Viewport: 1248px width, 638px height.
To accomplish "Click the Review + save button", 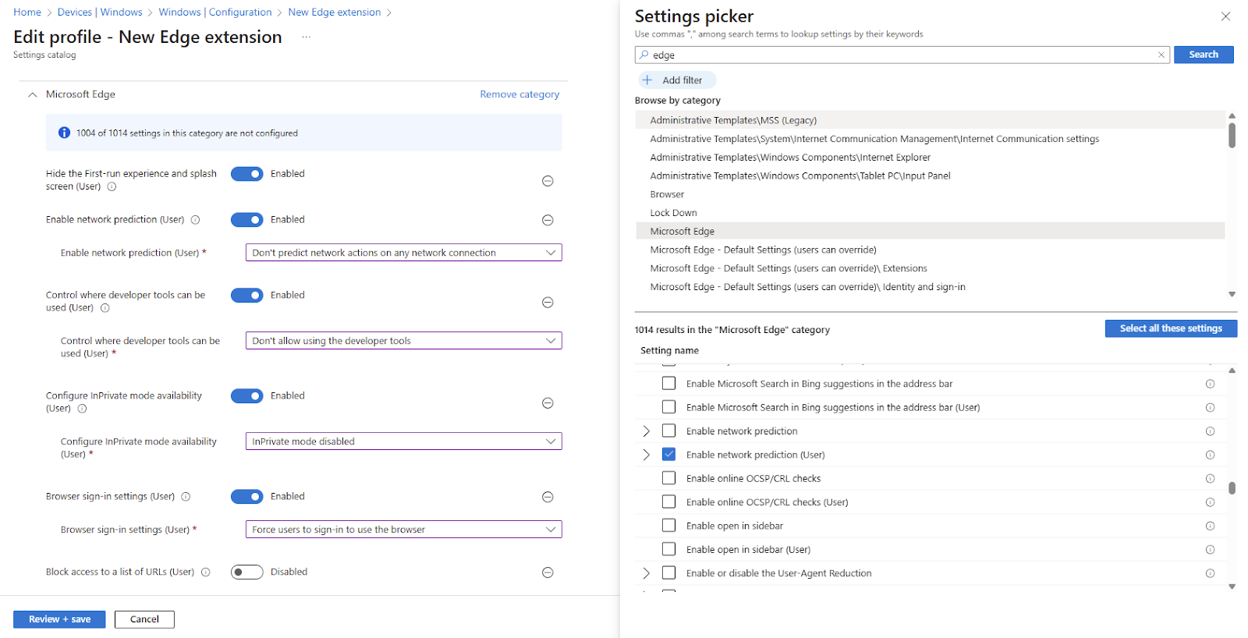I will [x=59, y=619].
